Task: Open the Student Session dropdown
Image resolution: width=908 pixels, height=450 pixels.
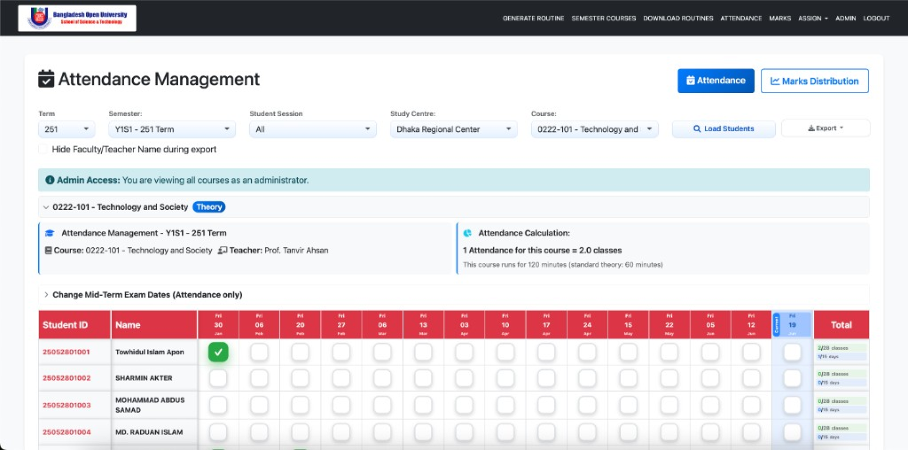Action: coord(313,129)
